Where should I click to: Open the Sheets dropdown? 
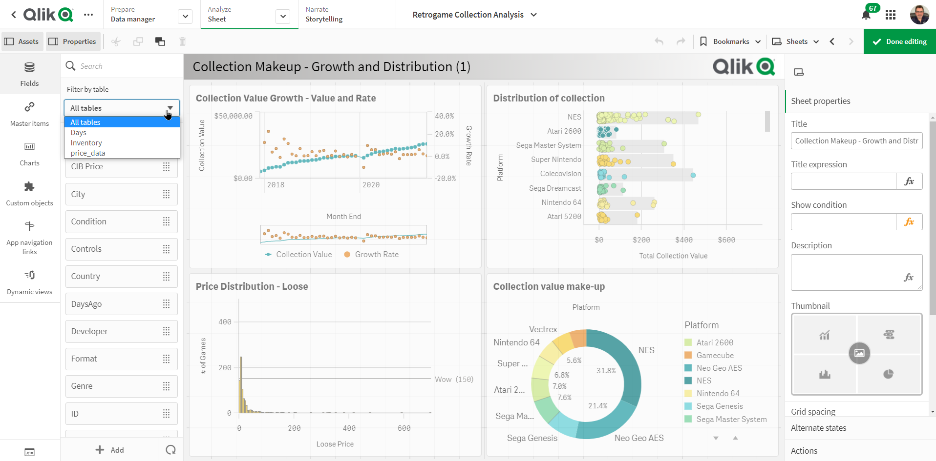[795, 41]
